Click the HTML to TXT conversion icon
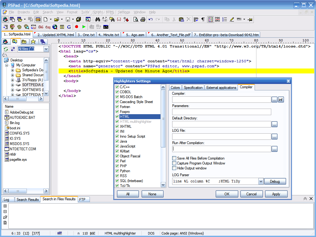 [x=33, y=27]
